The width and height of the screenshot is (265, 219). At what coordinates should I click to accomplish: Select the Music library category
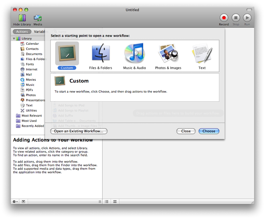(30, 85)
